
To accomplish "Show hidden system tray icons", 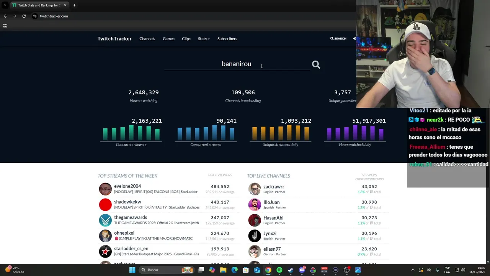I will [x=413, y=270].
